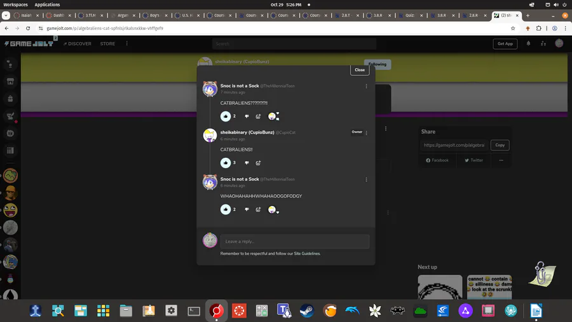The height and width of the screenshot is (322, 572).
Task: Open the Site Guidelines link
Action: click(x=307, y=253)
